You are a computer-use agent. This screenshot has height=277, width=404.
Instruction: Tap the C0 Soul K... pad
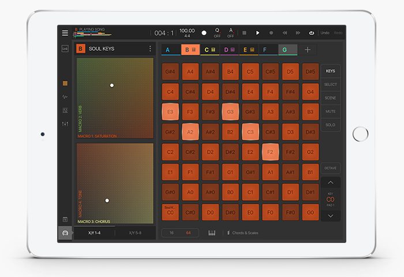click(170, 212)
